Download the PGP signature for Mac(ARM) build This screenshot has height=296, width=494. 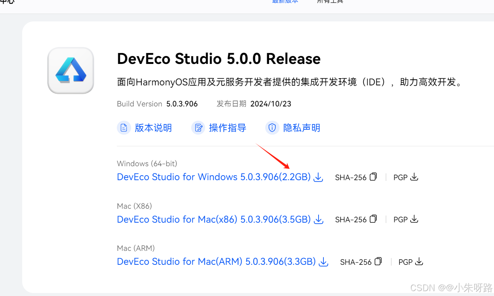419,261
